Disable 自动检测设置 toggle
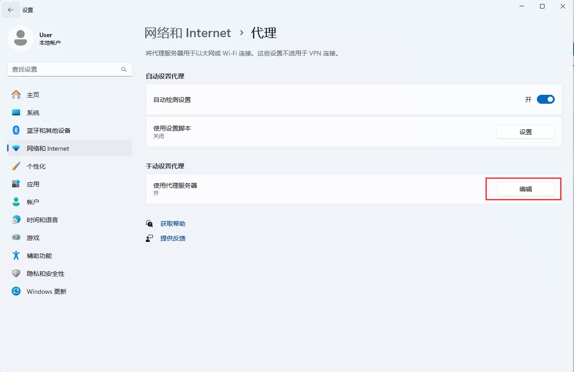 coord(545,99)
